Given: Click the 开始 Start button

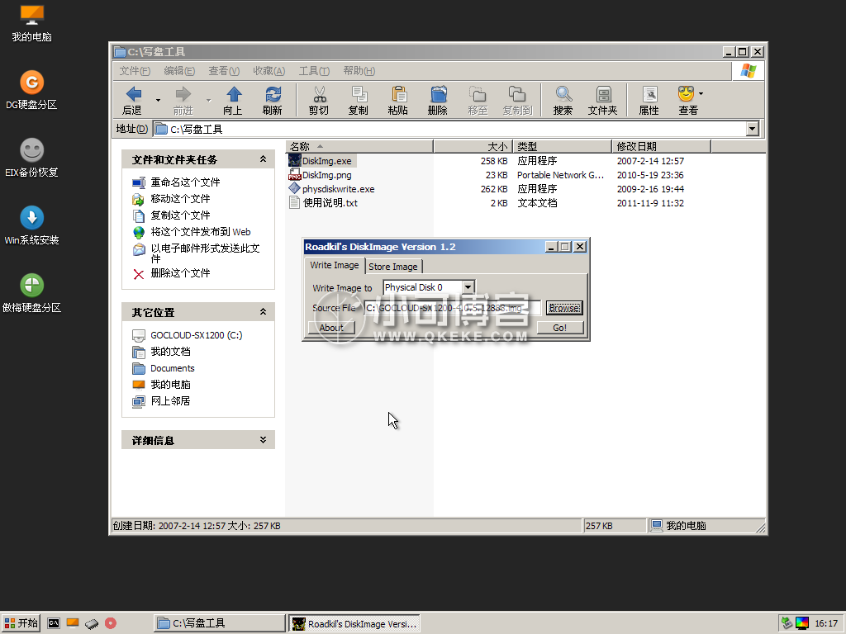Looking at the screenshot, I should 21,623.
